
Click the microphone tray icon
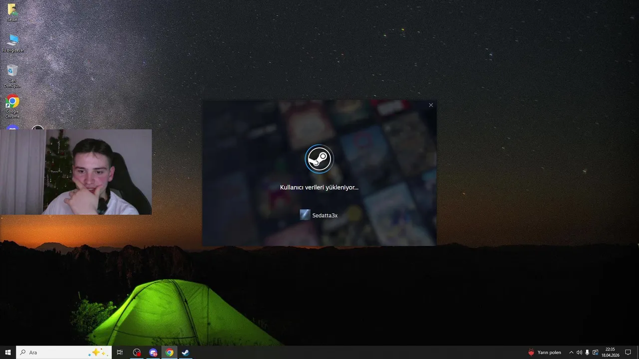[x=587, y=353]
